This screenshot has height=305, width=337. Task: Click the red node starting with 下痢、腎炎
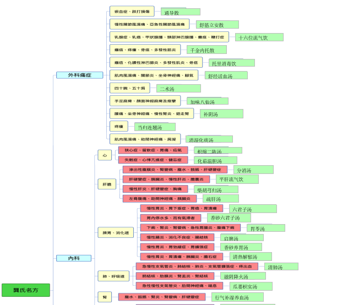[x=191, y=227]
